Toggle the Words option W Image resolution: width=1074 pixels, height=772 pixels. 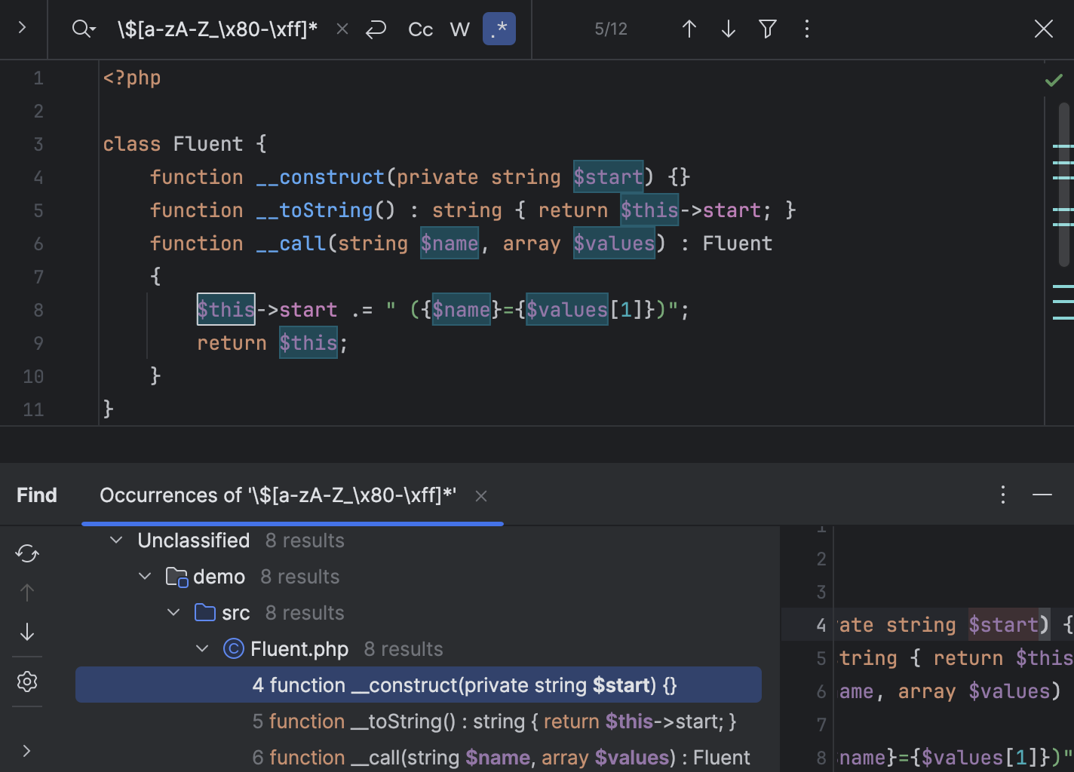pyautogui.click(x=459, y=29)
